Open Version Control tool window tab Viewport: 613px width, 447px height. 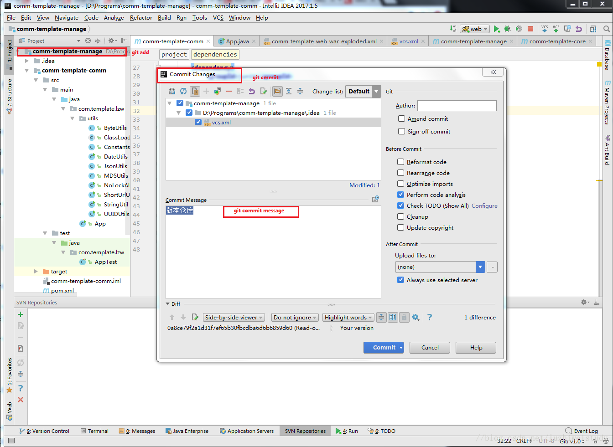pyautogui.click(x=45, y=431)
